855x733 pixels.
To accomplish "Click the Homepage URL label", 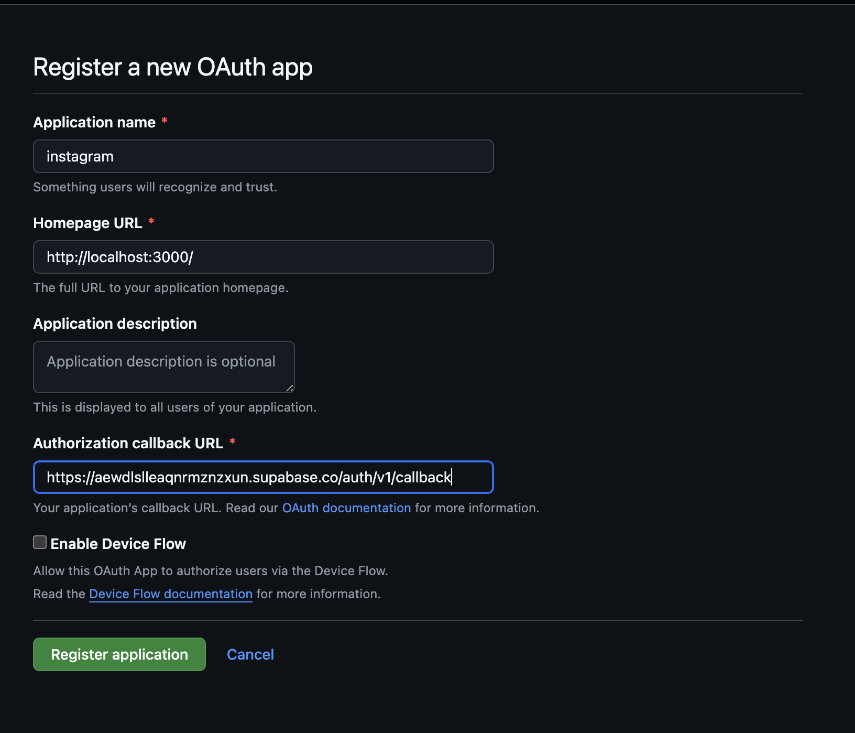I will 87,223.
